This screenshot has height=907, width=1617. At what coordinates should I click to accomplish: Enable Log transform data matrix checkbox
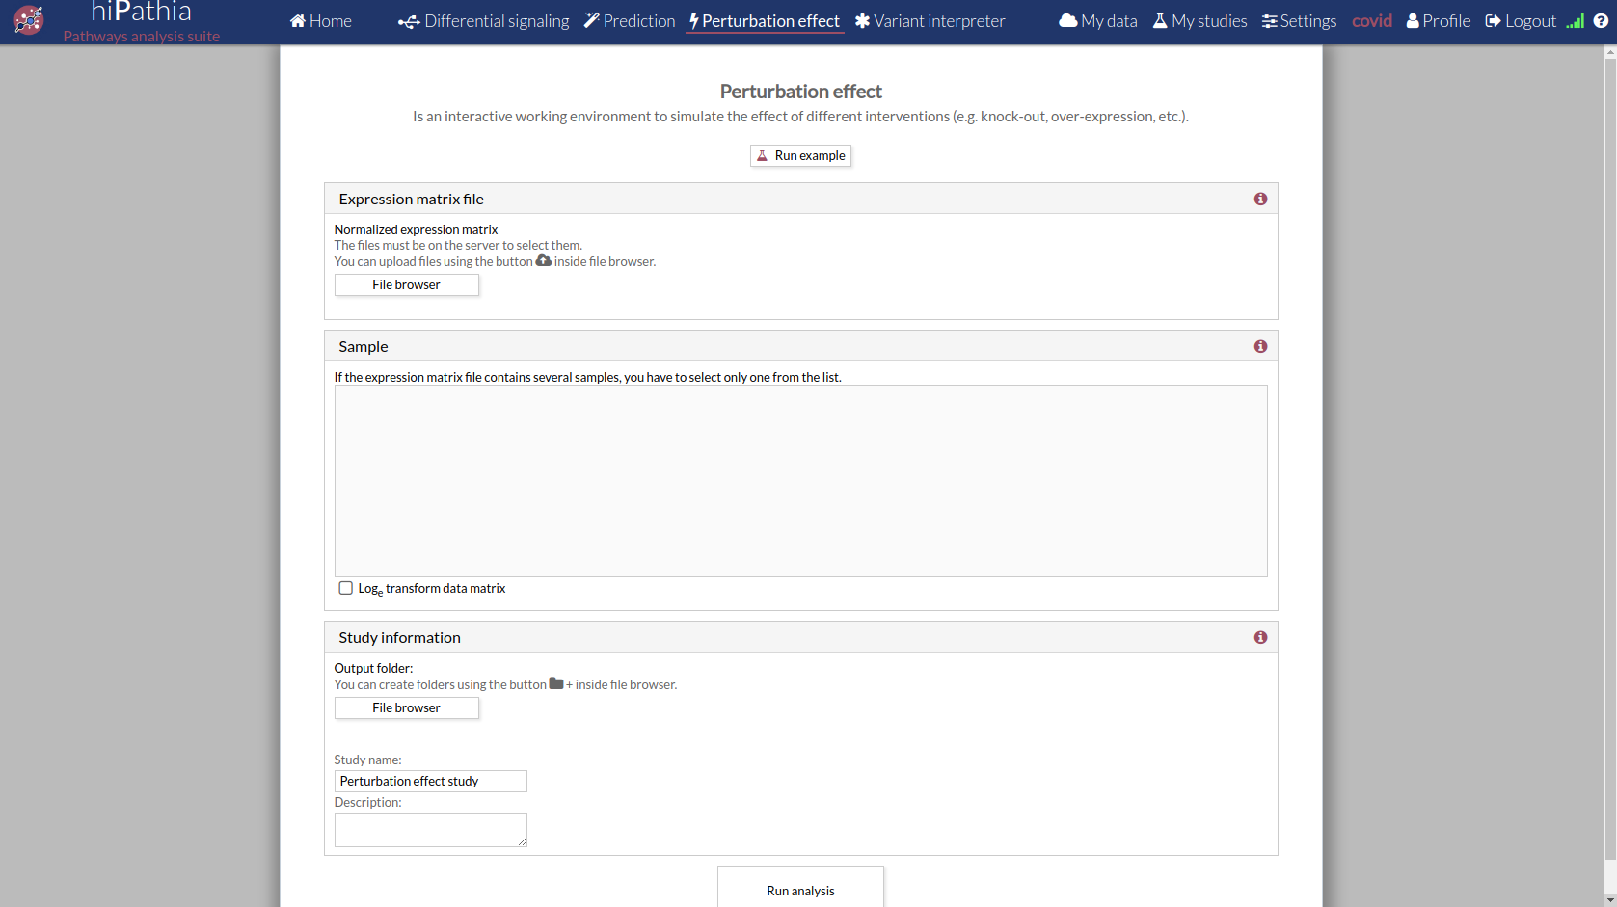345,588
